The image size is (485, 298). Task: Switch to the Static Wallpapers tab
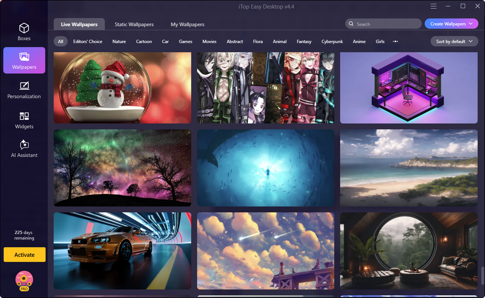click(134, 24)
